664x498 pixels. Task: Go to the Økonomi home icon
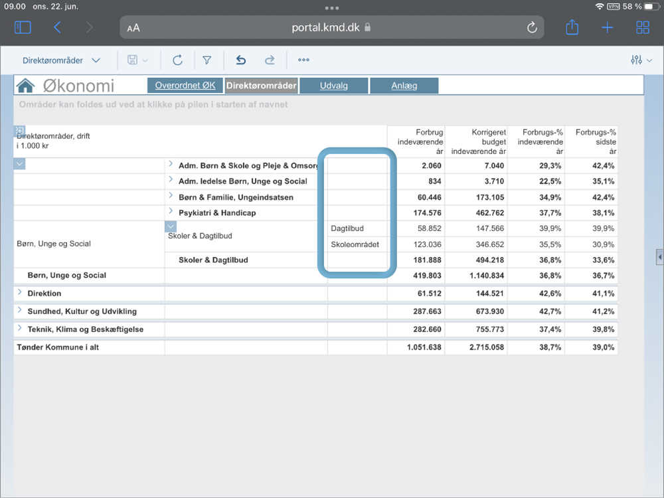coord(25,86)
